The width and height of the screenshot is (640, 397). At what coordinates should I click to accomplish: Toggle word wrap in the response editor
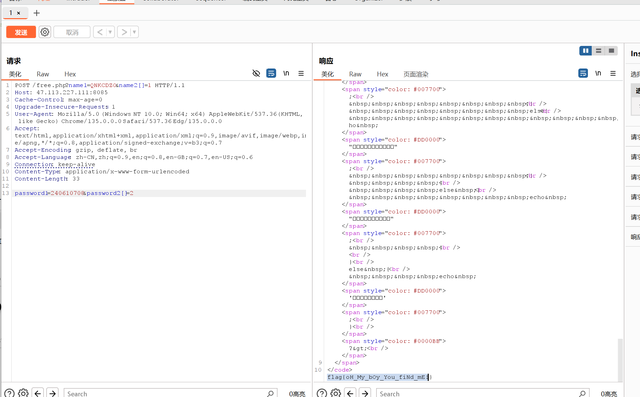click(x=583, y=73)
